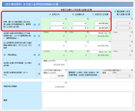The image size is (135, 111).
Task: Click the (最高210,000円) note
Action: pos(50,73)
